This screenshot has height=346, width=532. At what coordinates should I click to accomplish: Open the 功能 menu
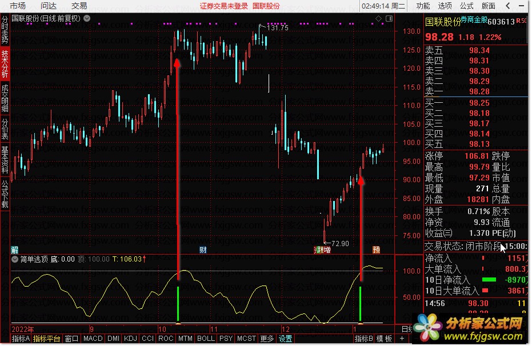coord(423,6)
